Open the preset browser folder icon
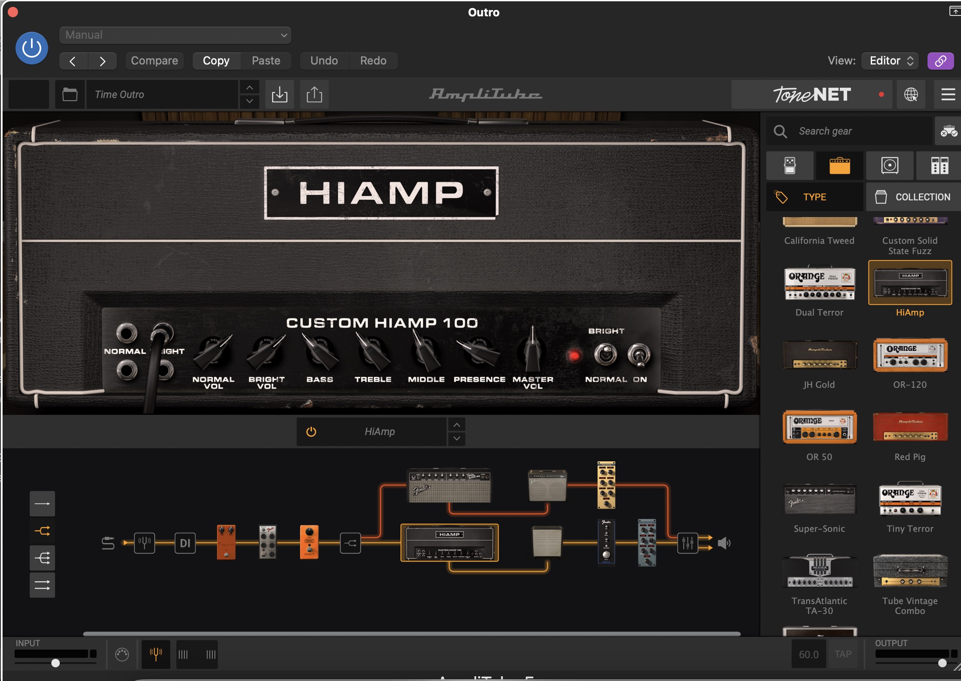Screen dimensions: 961x681 tap(70, 94)
